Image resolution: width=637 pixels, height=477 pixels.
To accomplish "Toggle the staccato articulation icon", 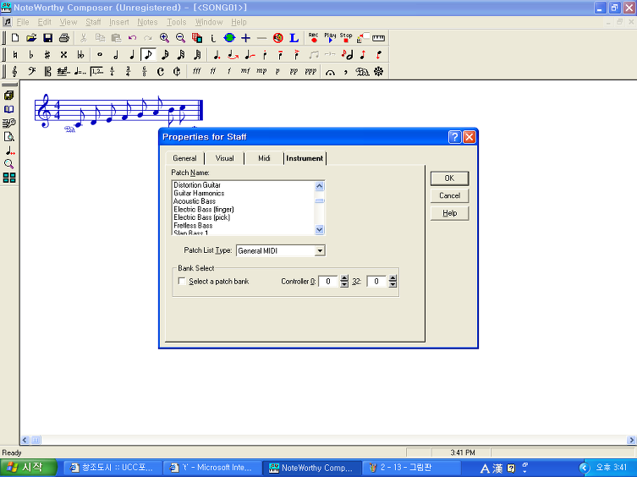I will pos(265,54).
